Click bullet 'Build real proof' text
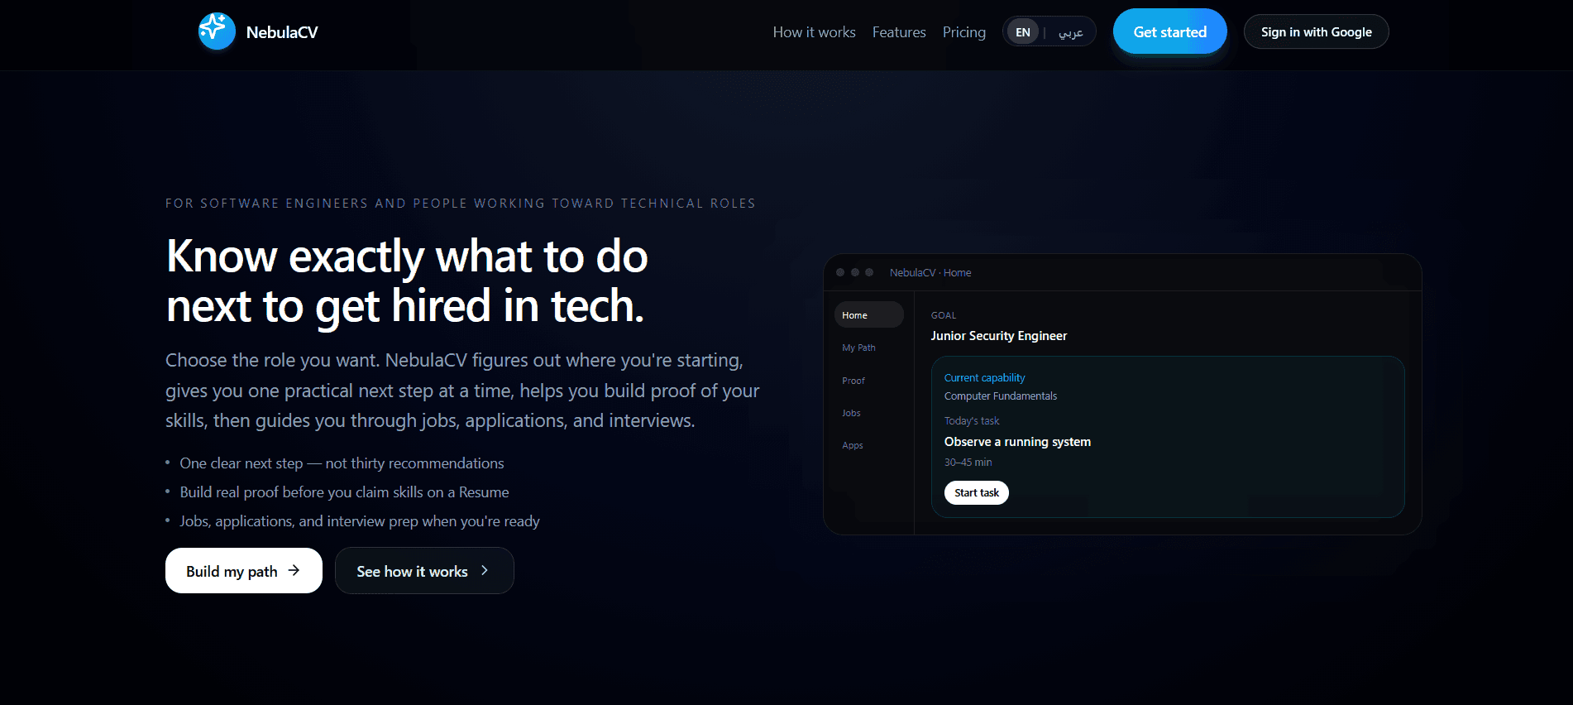This screenshot has height=705, width=1573. 344,492
